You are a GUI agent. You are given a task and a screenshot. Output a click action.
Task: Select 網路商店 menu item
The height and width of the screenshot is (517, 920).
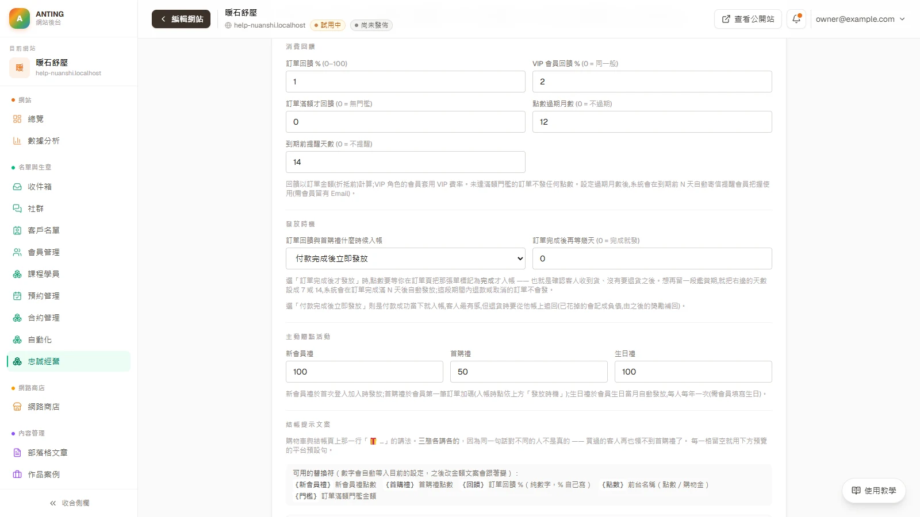(69, 407)
